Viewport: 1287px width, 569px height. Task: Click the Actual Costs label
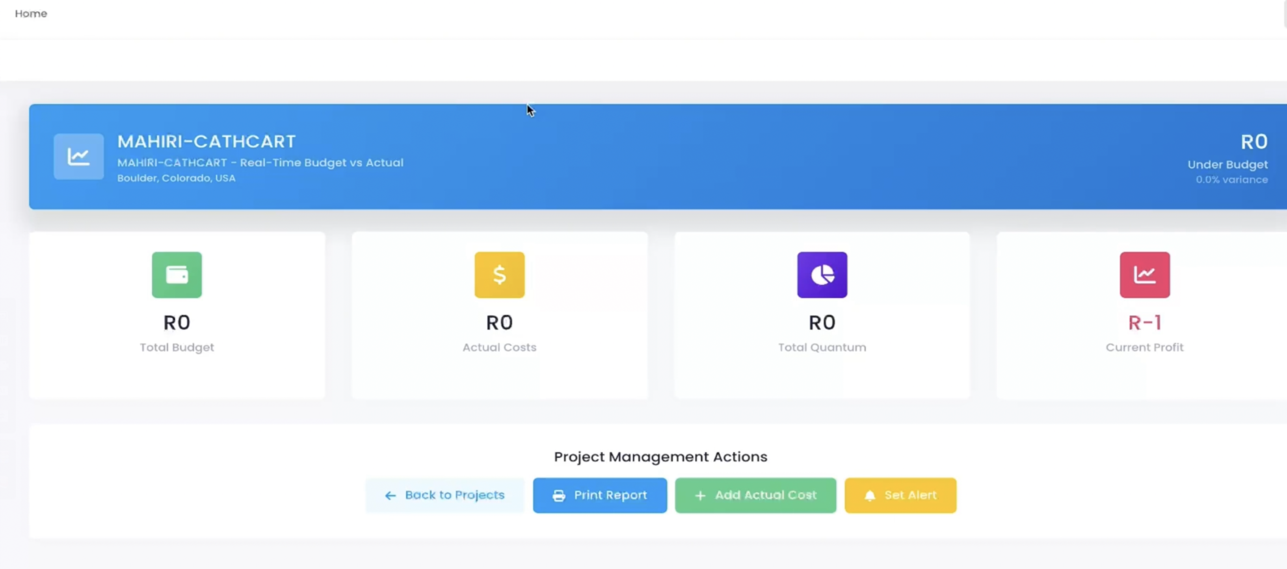tap(499, 347)
